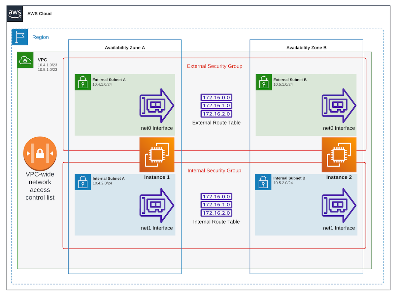
Task: Select the VPC-wide network access control list icon
Action: point(40,153)
